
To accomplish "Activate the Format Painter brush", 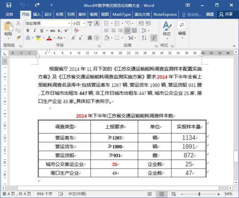I will pyautogui.click(x=18, y=38).
